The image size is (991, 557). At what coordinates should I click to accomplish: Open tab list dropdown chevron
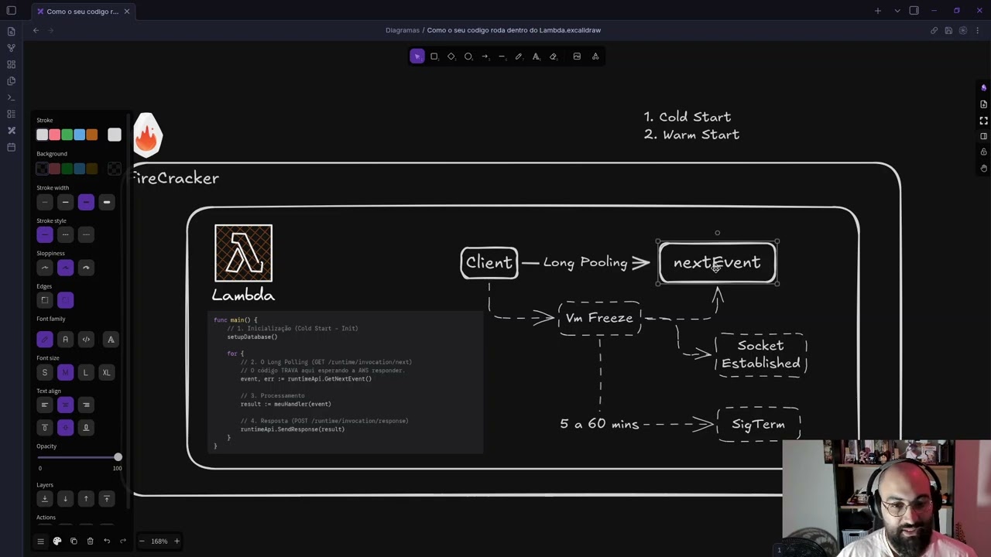point(897,11)
